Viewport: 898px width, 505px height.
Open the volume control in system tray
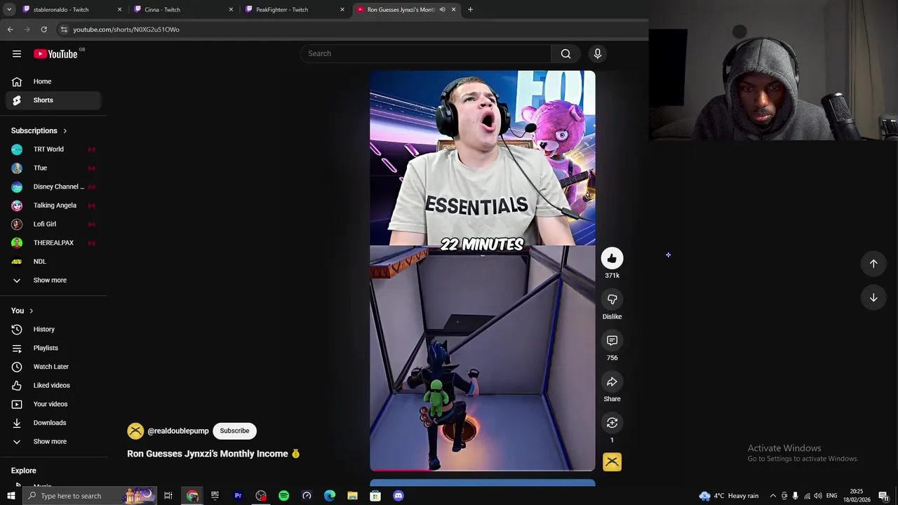818,496
